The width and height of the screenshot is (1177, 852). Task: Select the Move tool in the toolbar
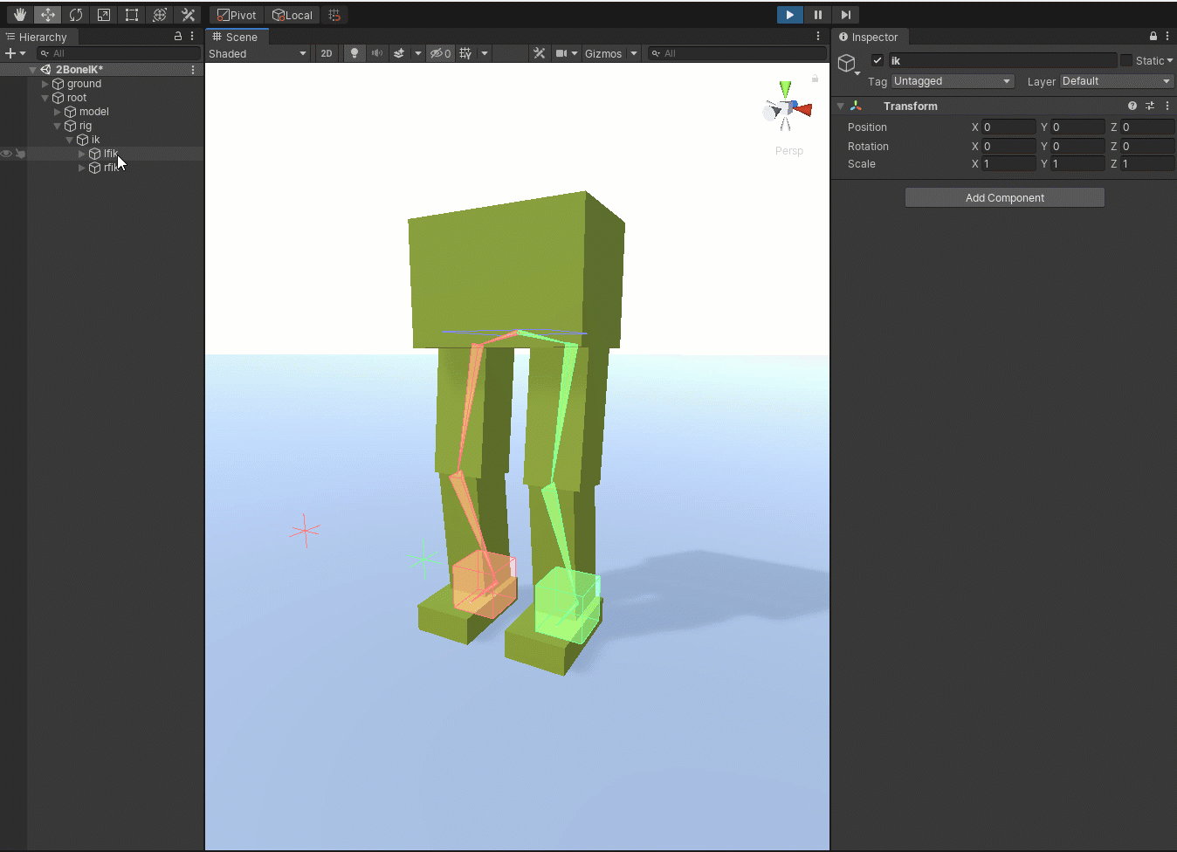pos(47,15)
